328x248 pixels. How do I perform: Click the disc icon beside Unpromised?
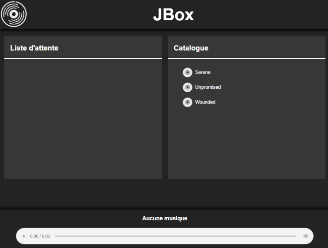[x=188, y=87]
